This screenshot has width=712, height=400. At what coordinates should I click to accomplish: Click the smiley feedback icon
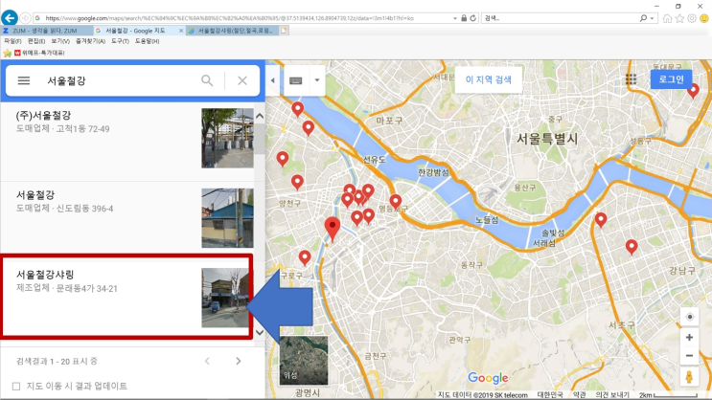click(x=703, y=18)
